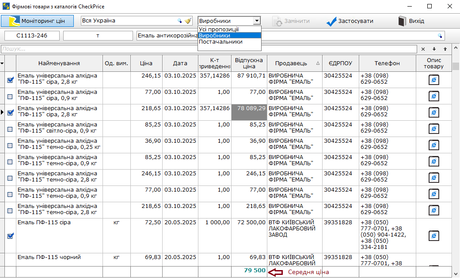Open product description icon for the first row
The width and height of the screenshot is (460, 278).
tap(434, 79)
